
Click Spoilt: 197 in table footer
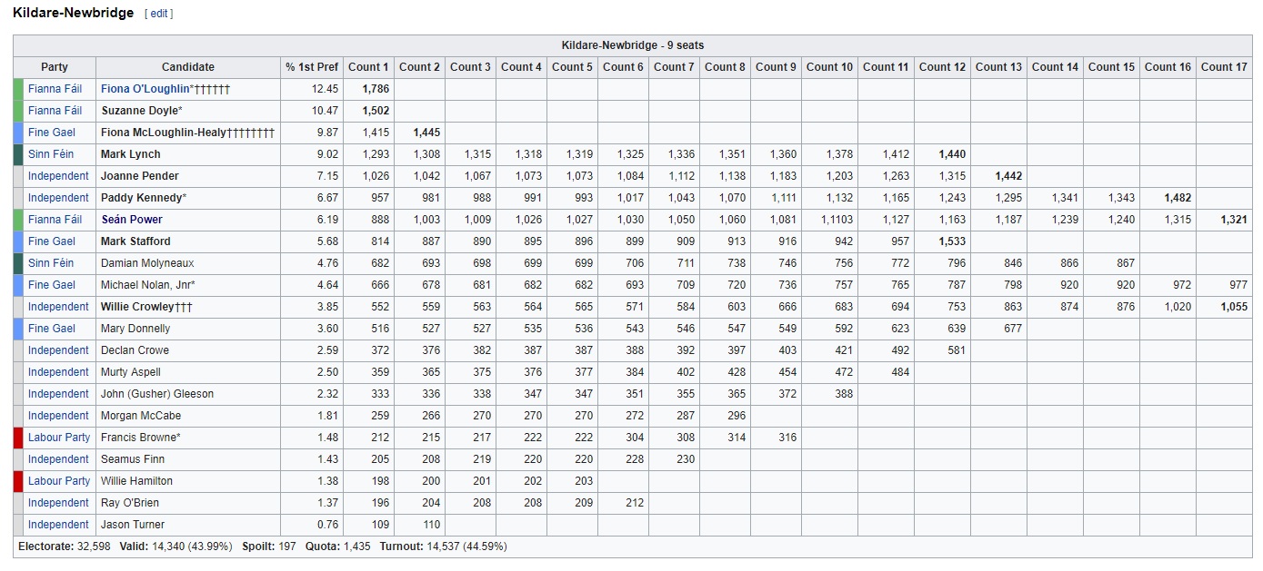pos(269,546)
